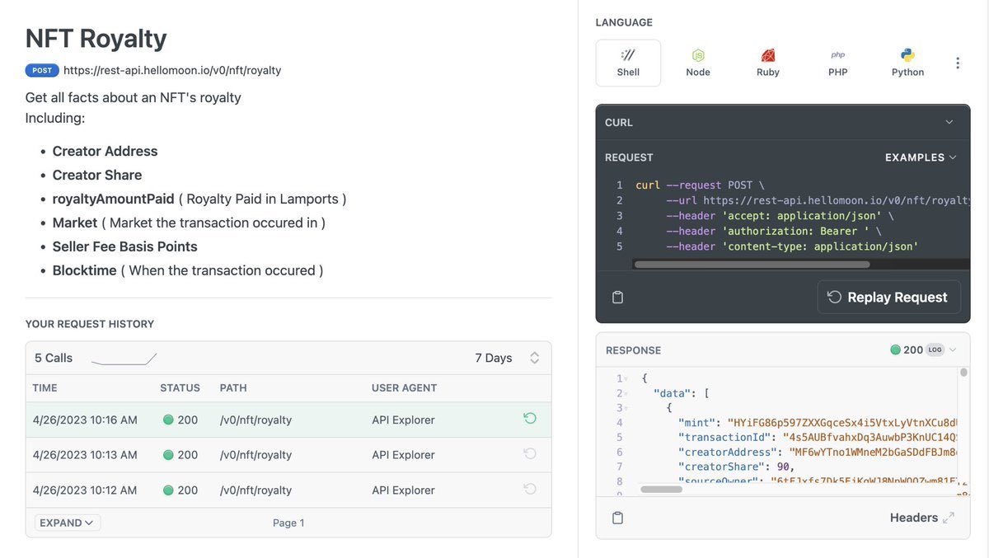Click the Creator Address bullet

105,151
